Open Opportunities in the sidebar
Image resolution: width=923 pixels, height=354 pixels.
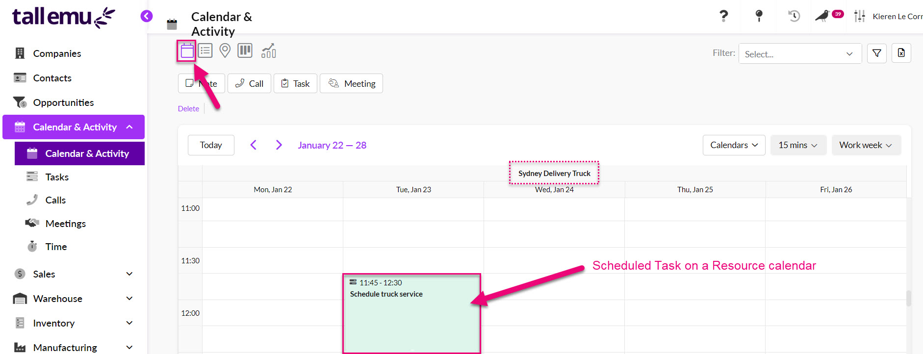(63, 102)
